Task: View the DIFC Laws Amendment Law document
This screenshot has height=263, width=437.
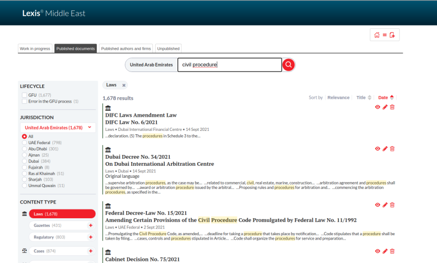Action: click(x=377, y=107)
